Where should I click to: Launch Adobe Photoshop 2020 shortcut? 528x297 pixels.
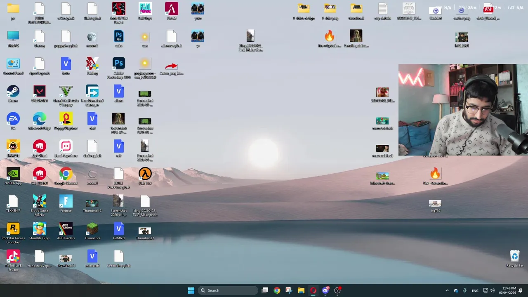(119, 68)
